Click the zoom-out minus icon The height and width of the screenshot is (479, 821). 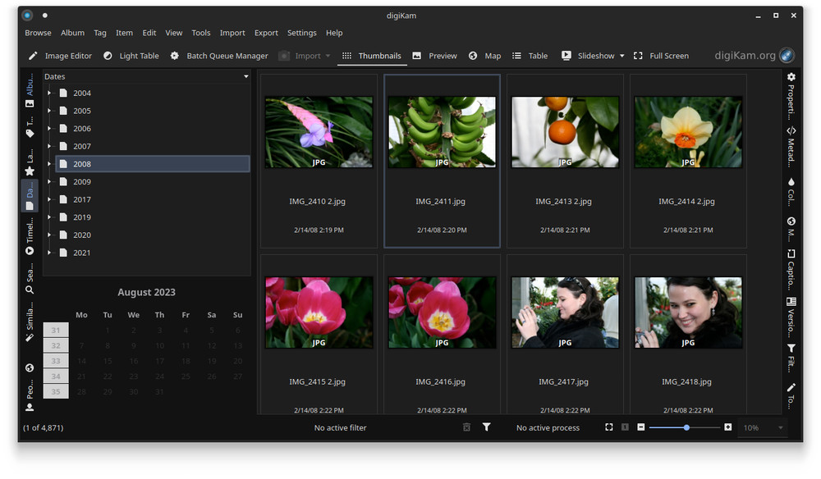pos(641,427)
